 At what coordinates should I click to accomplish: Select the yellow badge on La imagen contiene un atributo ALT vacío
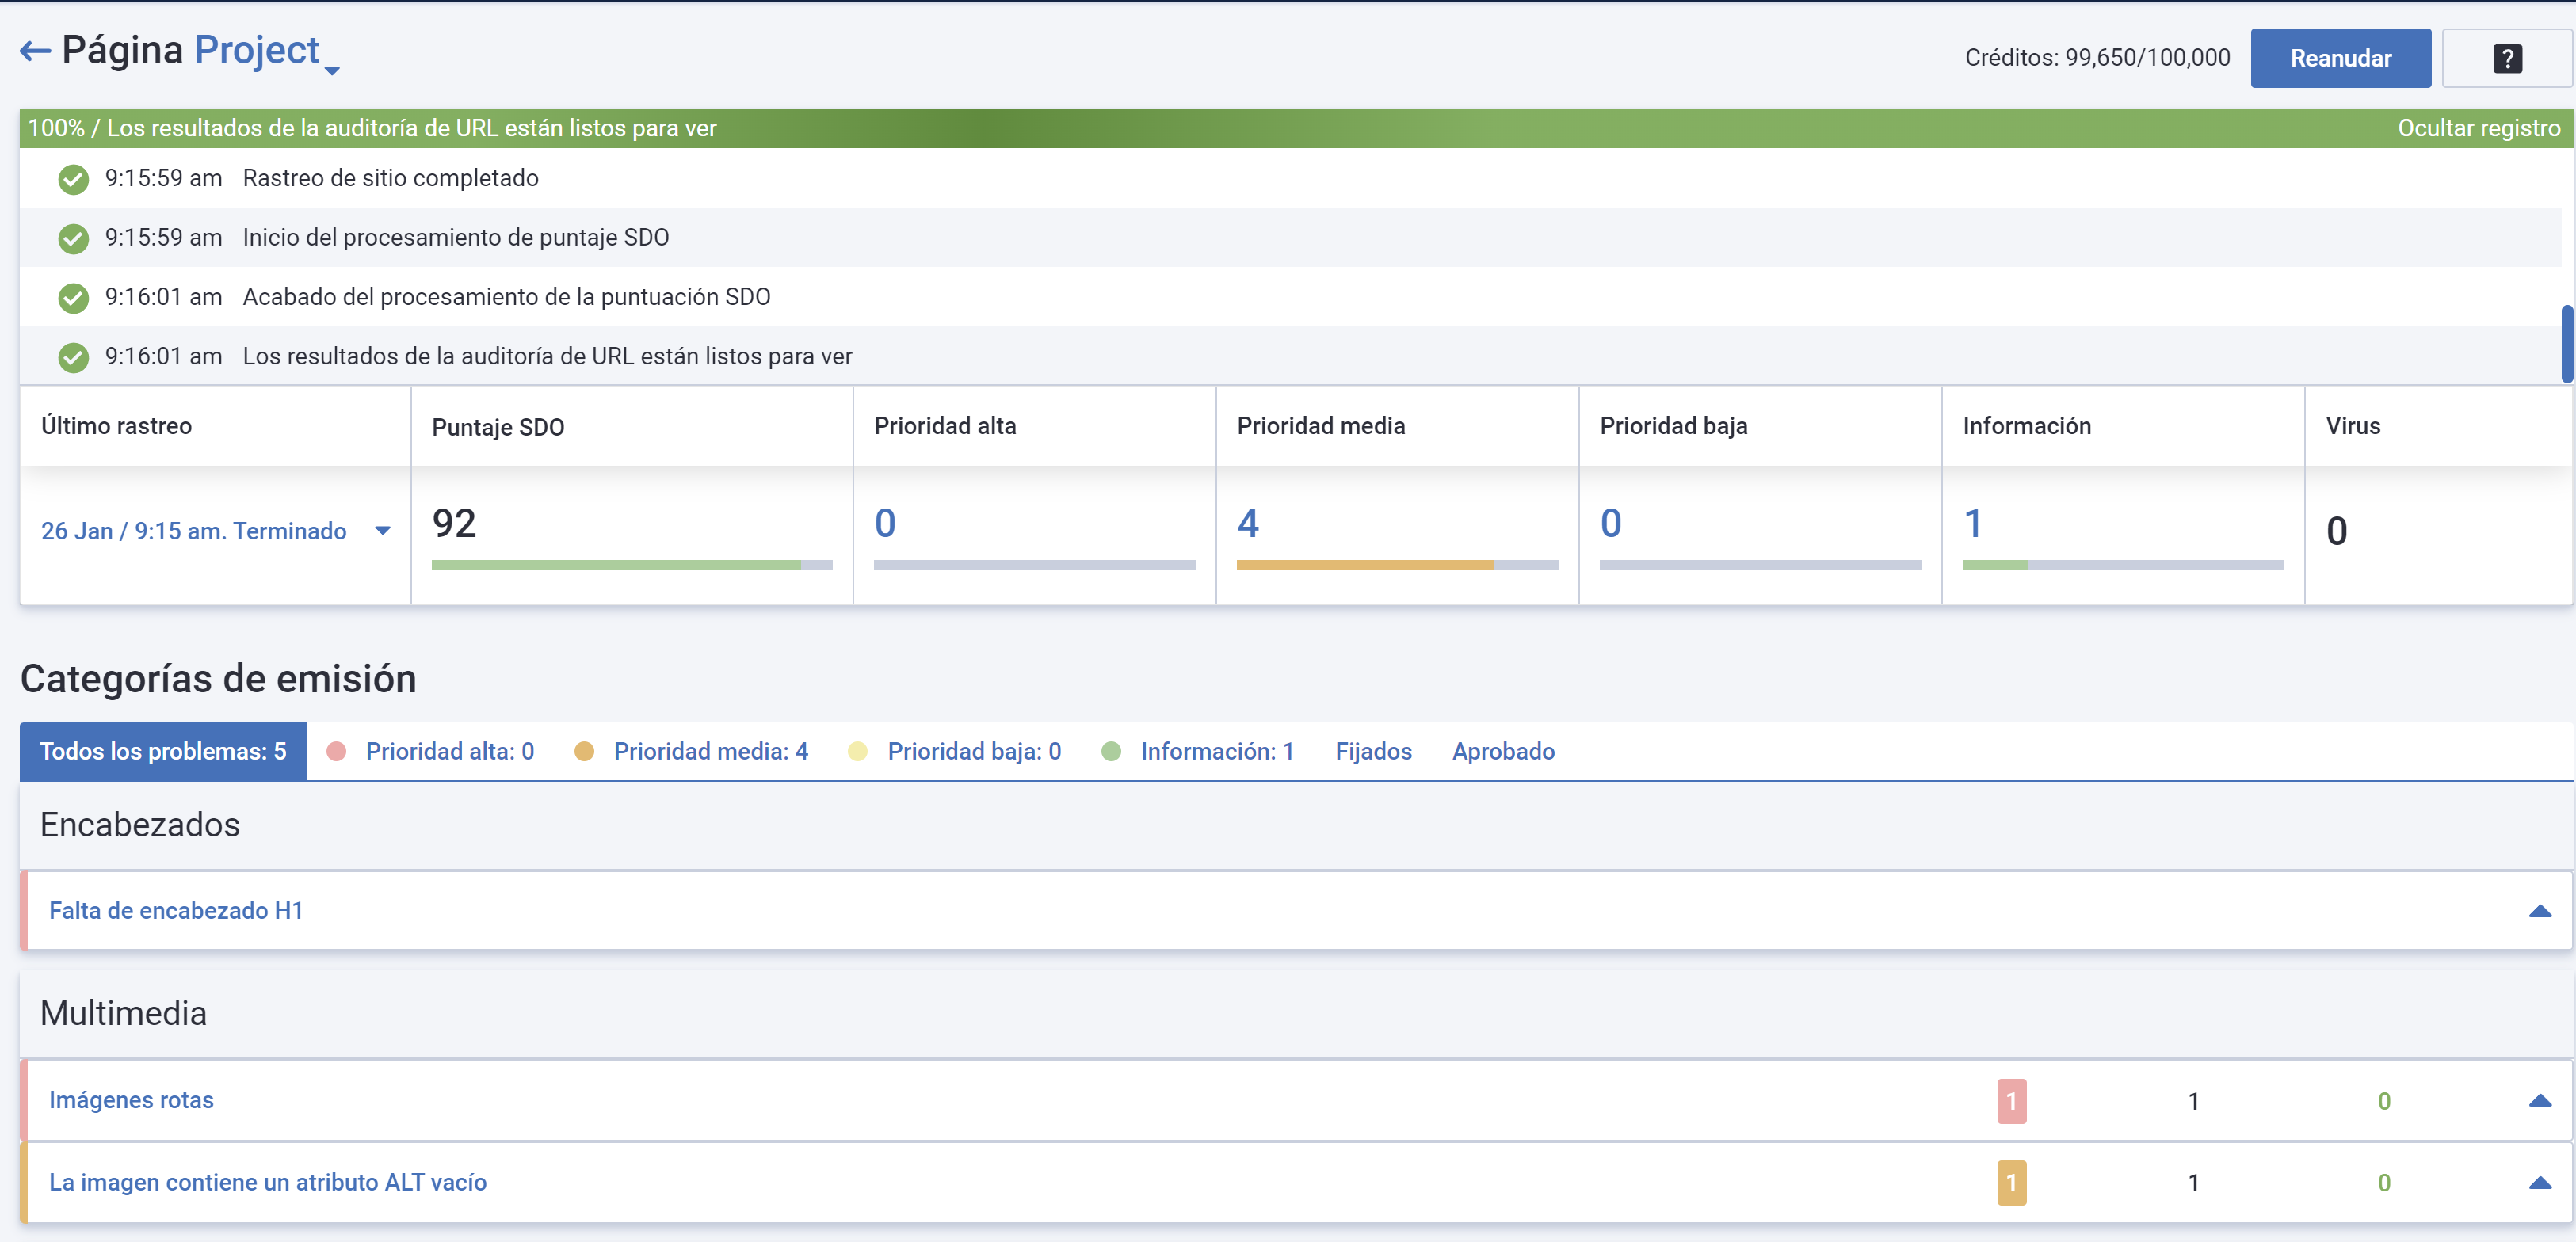pos(2012,1182)
